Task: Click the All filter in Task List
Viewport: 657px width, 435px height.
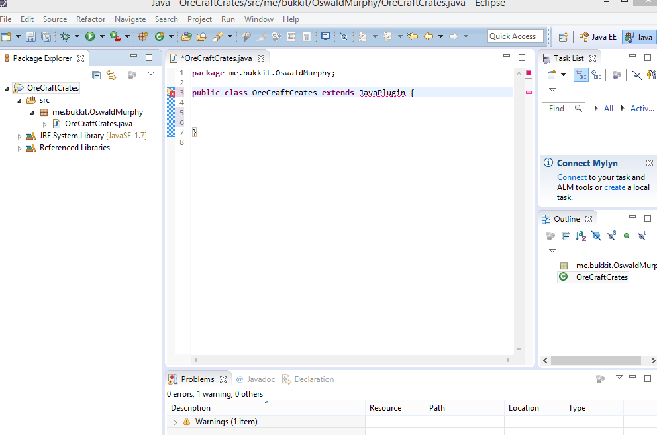Action: [609, 109]
